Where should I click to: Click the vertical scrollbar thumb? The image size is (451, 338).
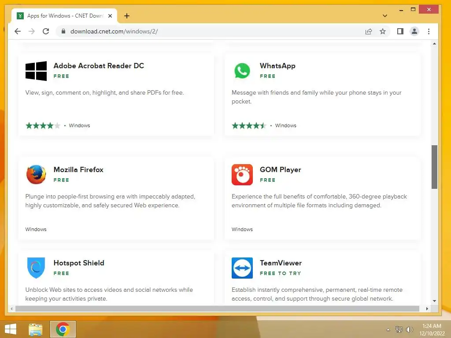pos(434,167)
